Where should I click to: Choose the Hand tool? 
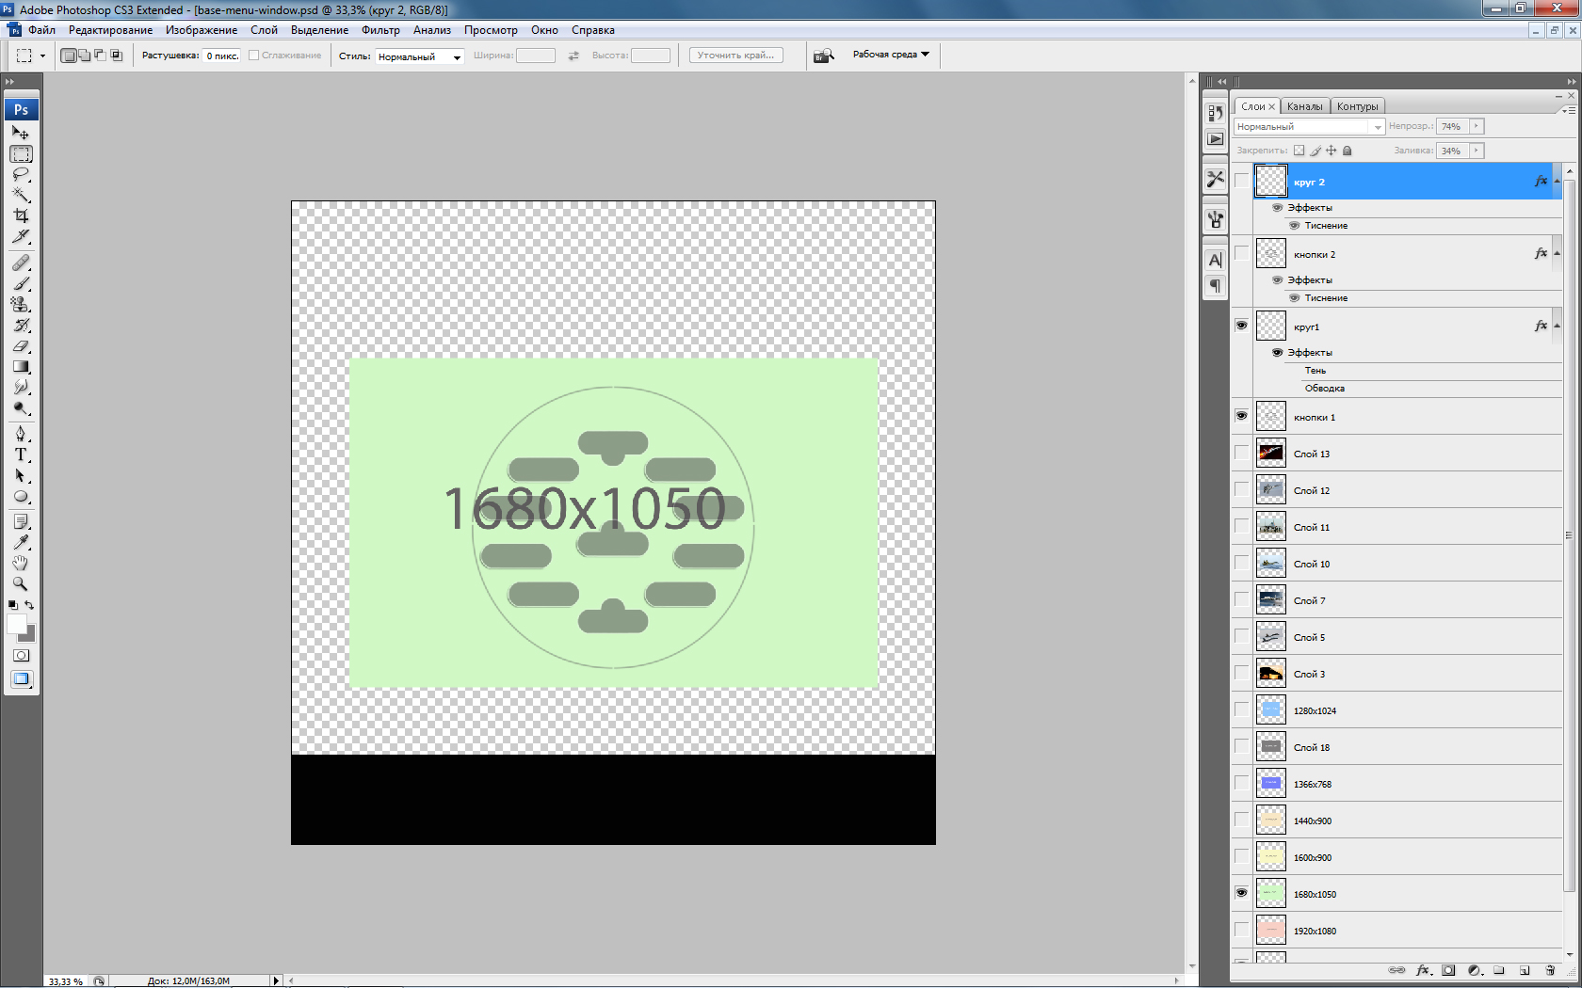tap(21, 563)
